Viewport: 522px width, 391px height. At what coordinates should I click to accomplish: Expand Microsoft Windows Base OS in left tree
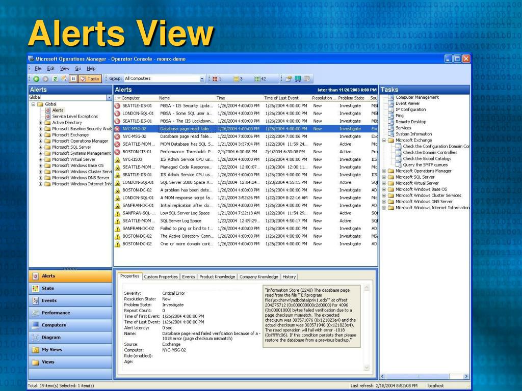(x=41, y=165)
